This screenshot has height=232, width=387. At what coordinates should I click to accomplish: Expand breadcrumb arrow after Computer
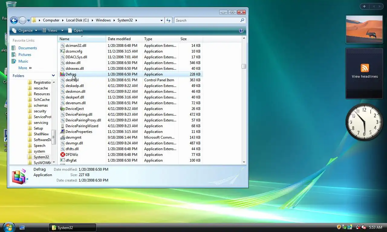63,20
